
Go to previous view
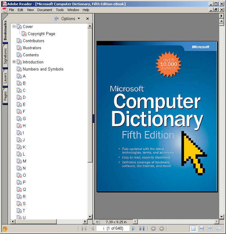click(153, 228)
